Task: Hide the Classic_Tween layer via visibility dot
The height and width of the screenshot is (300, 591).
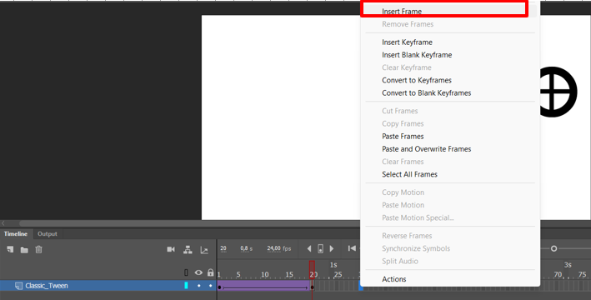Action: click(199, 286)
